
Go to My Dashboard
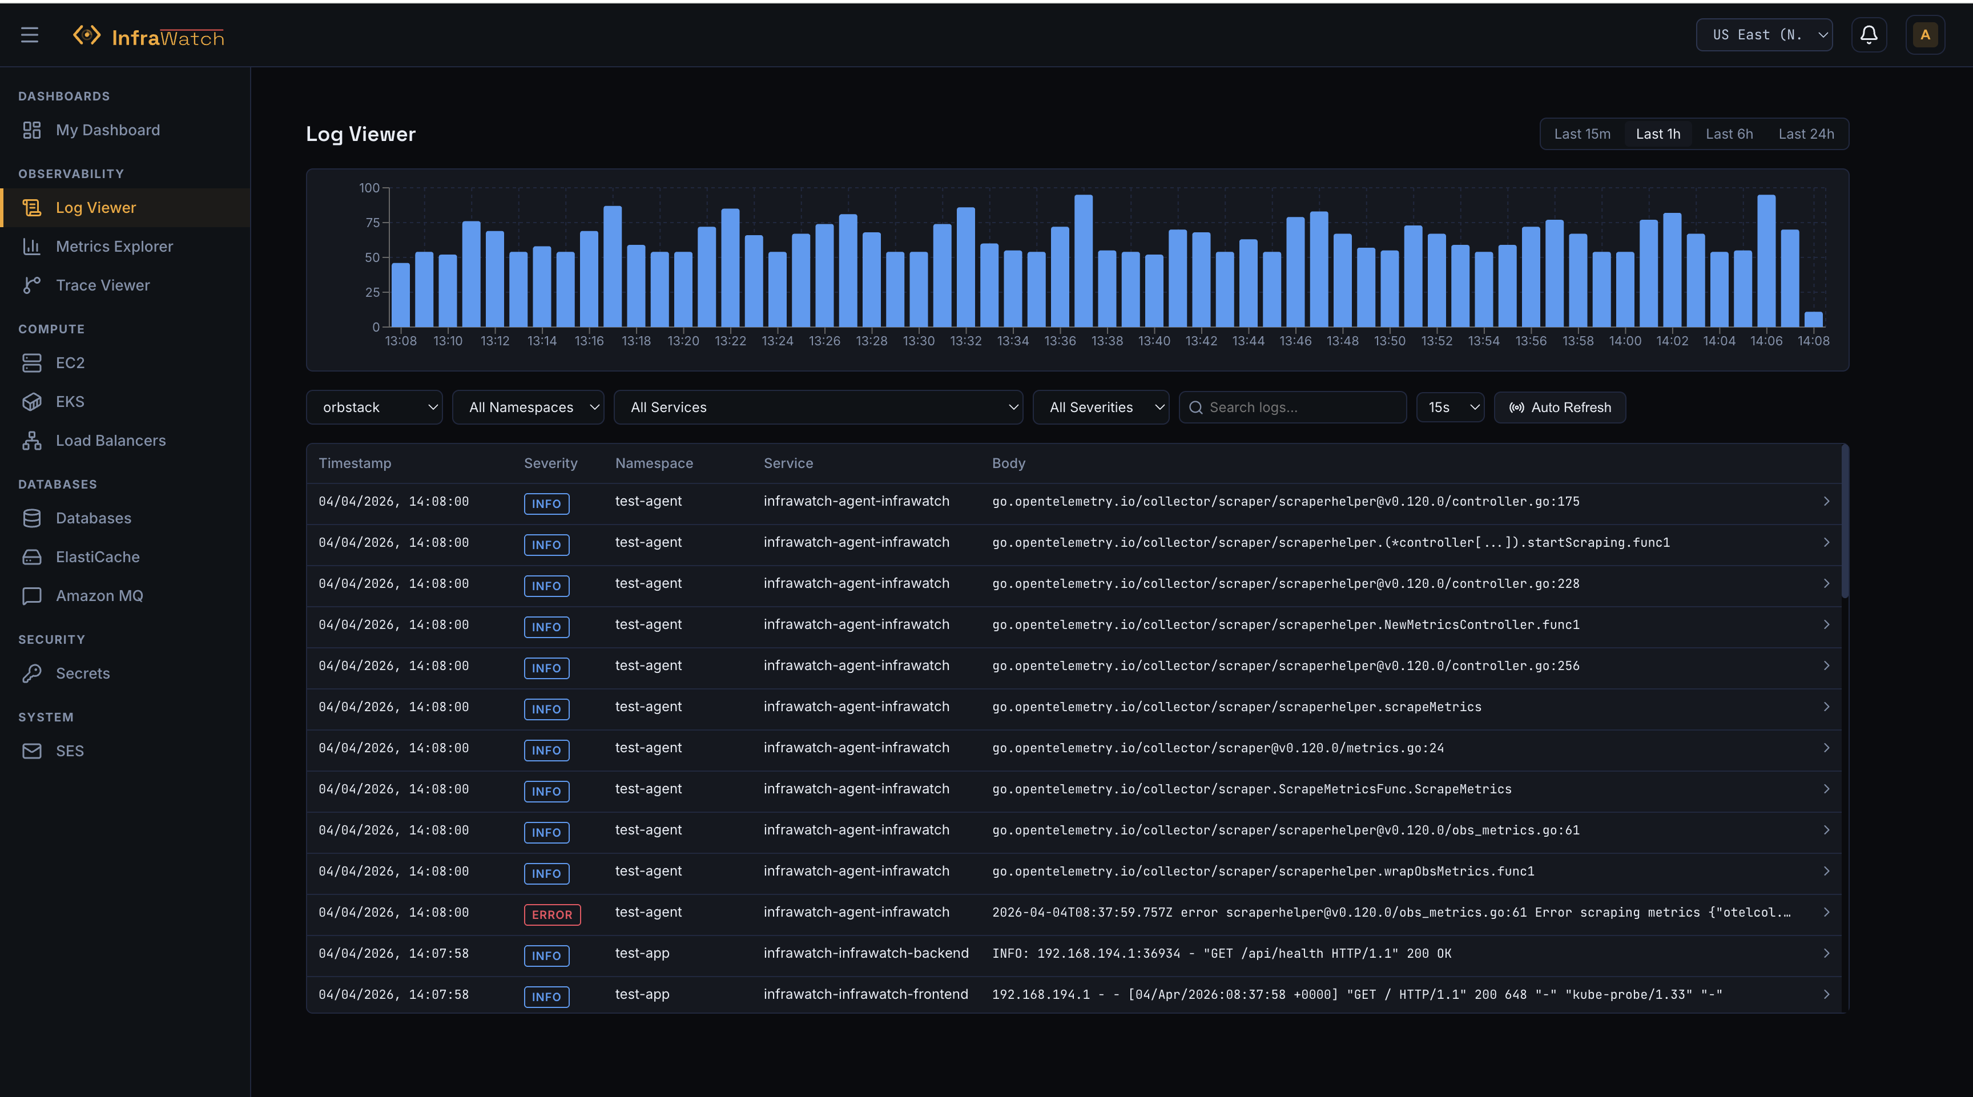[107, 130]
